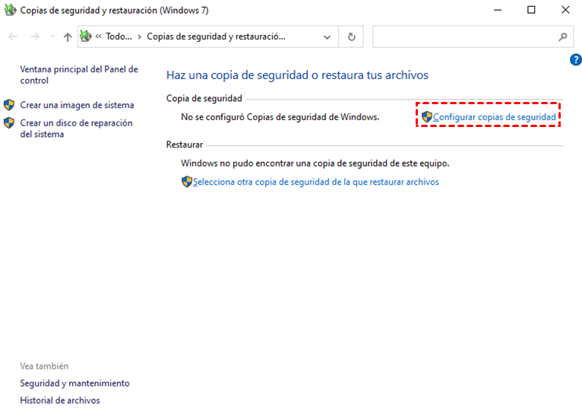Open 'Seguridad y mantenimiento' link
582x413 pixels.
click(74, 383)
